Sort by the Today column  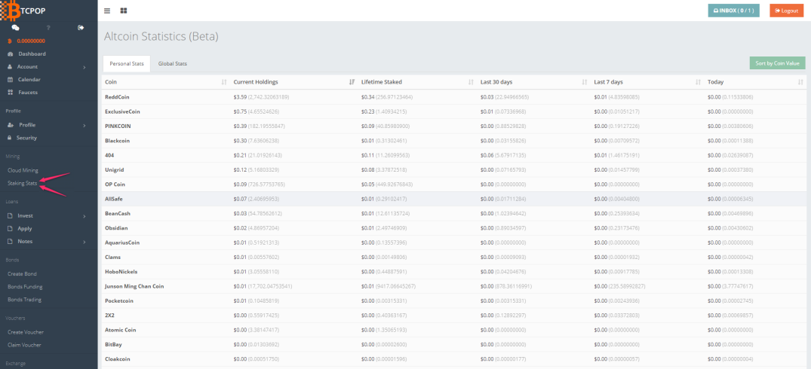[x=755, y=82]
